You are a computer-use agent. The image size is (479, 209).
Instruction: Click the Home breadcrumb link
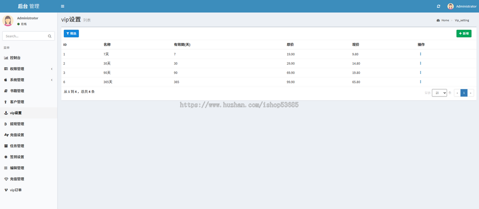click(x=445, y=20)
